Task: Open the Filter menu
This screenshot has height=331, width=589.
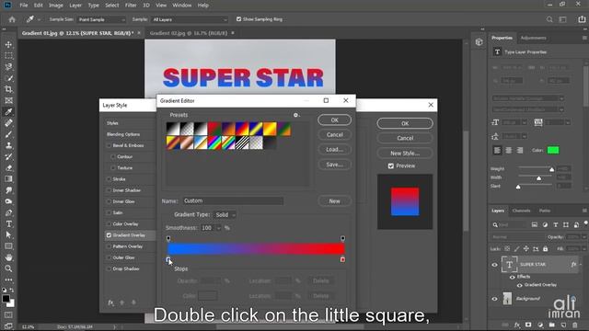Action: (131, 6)
